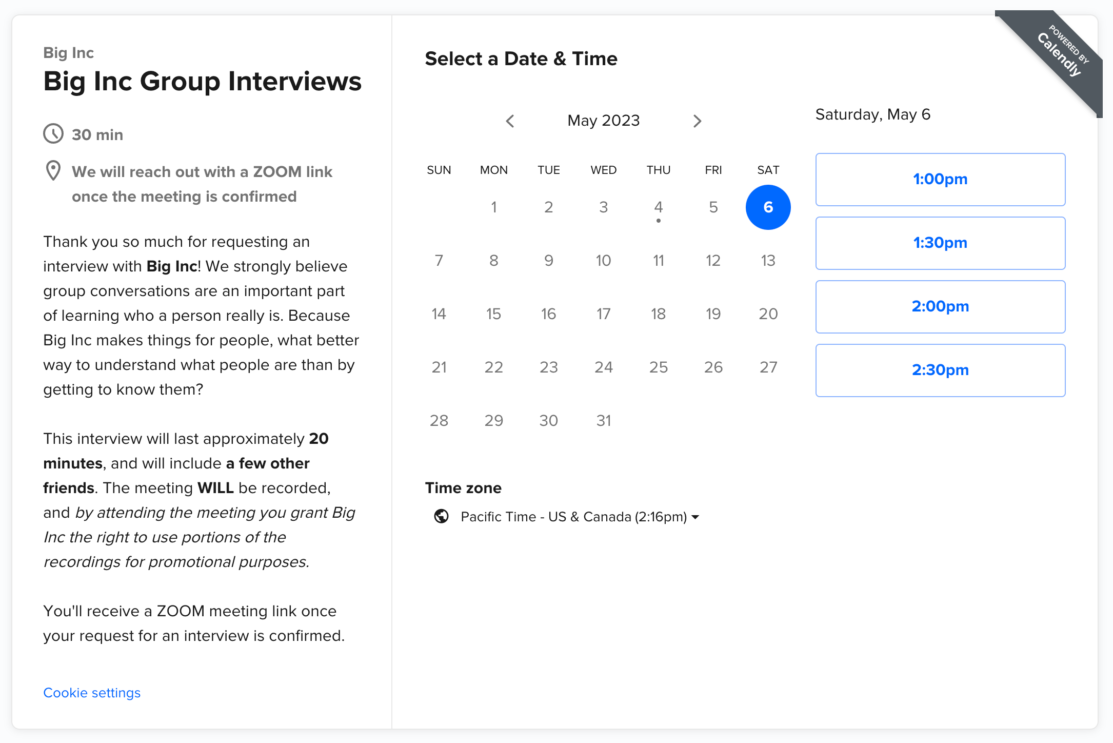Click May 10 on the calendar
This screenshot has height=743, width=1113.
(x=604, y=261)
